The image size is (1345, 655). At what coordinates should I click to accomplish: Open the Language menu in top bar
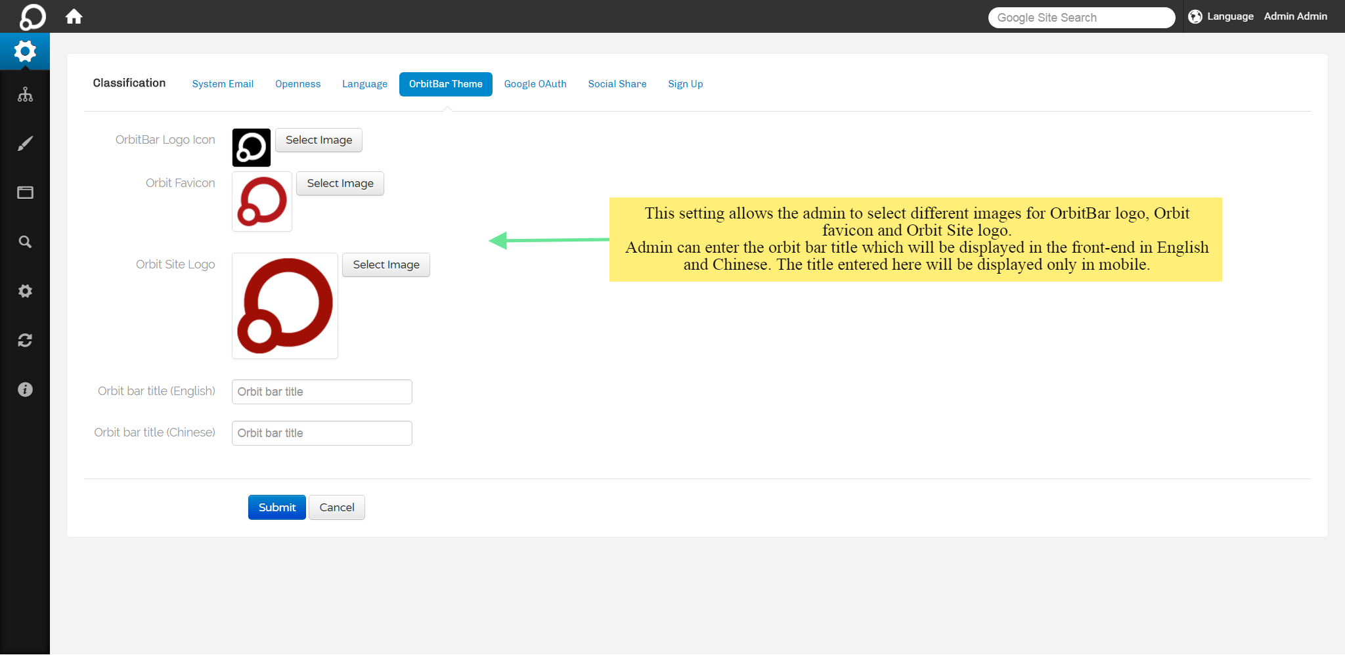point(1221,16)
